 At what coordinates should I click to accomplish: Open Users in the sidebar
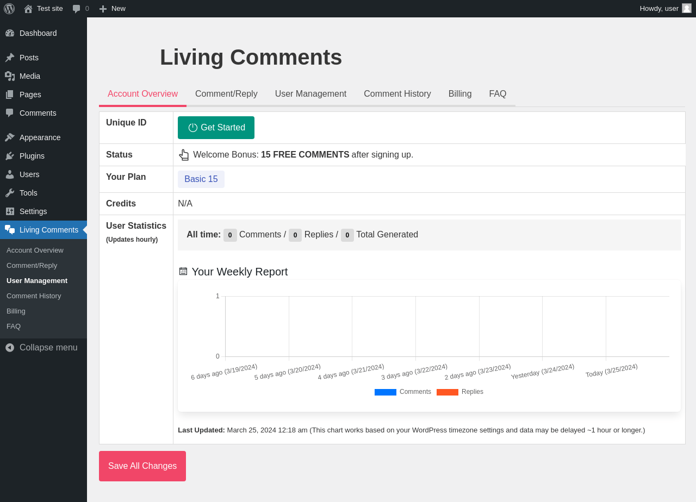(x=43, y=174)
